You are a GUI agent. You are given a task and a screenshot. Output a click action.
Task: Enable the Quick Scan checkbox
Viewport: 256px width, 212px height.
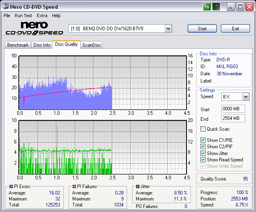click(x=203, y=129)
